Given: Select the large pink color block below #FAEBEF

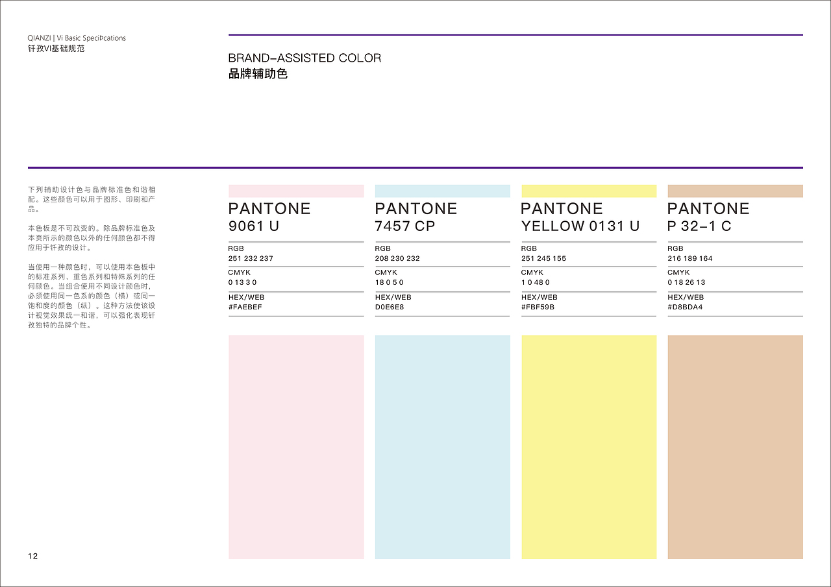Looking at the screenshot, I should 296,447.
